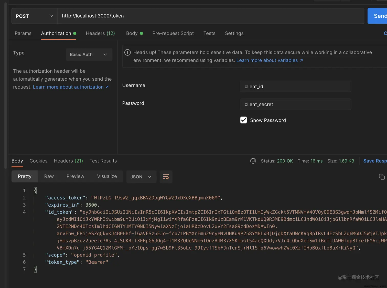Image resolution: width=387 pixels, height=288 pixels.
Task: Switch to the Params tab
Action: tap(23, 33)
